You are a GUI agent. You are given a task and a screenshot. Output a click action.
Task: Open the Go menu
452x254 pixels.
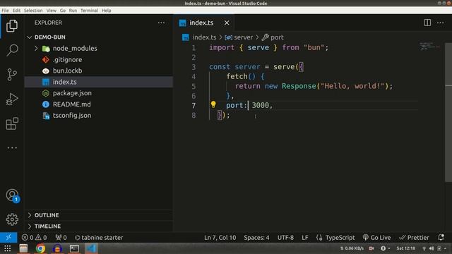click(x=63, y=11)
